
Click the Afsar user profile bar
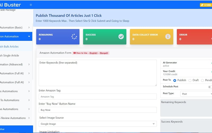click(16, 129)
